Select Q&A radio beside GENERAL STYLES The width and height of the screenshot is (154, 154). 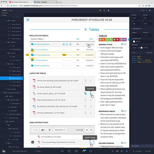[x=122, y=44]
